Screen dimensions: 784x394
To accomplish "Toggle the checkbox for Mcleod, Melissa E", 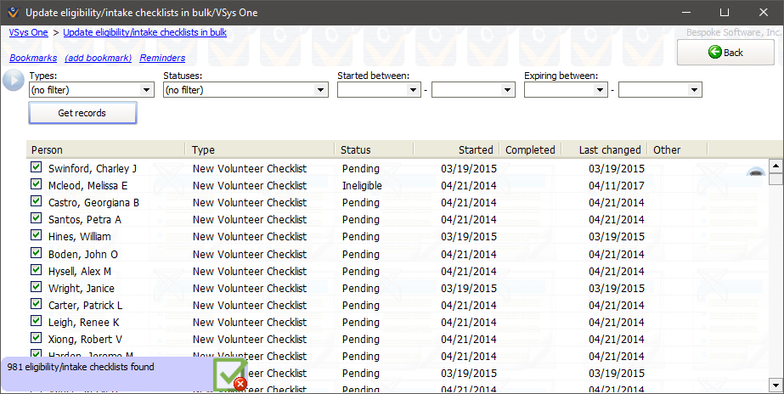I will (37, 185).
